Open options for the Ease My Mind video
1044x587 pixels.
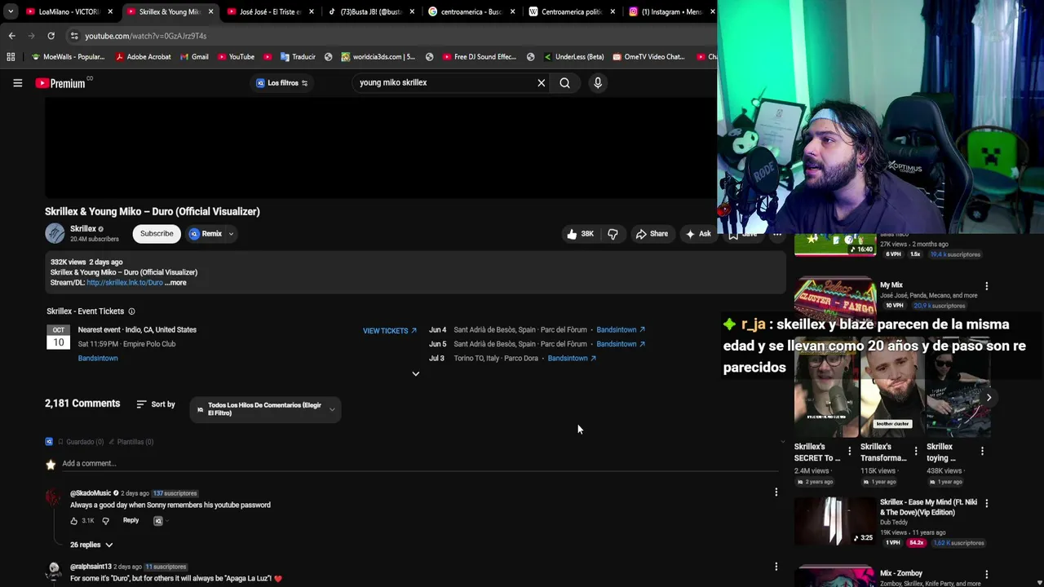986,504
